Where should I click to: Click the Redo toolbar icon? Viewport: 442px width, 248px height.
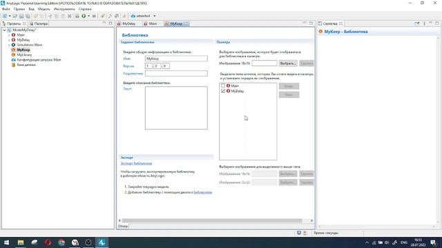click(42, 16)
